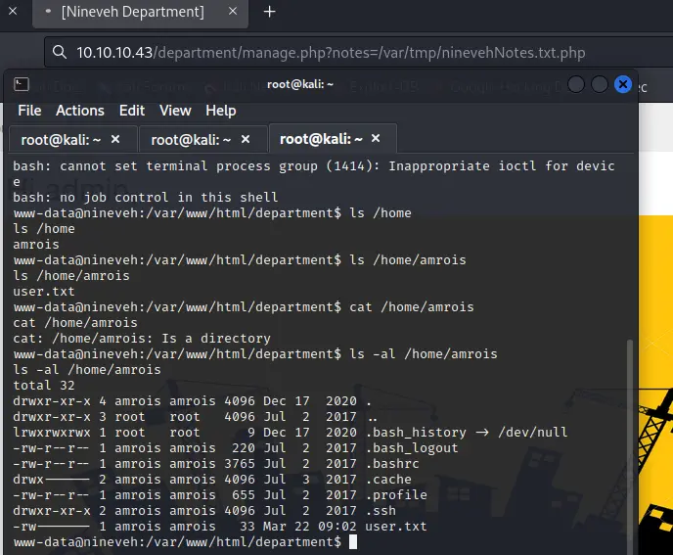This screenshot has width=673, height=555.
Task: Click 'bash: no job control in this shell' line
Action: click(146, 198)
